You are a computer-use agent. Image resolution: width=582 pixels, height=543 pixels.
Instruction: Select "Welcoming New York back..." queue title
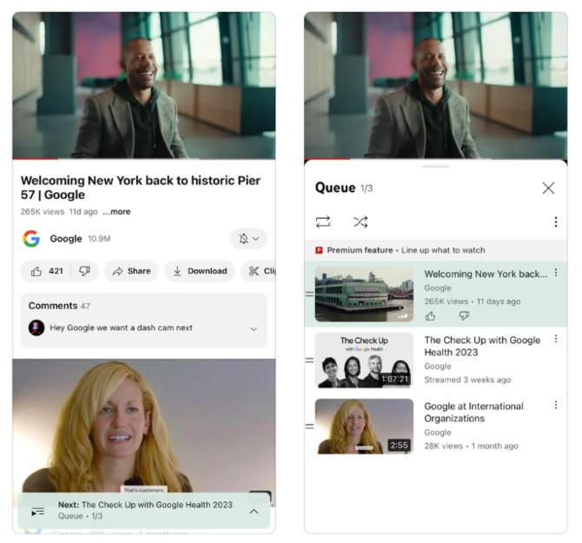point(486,275)
